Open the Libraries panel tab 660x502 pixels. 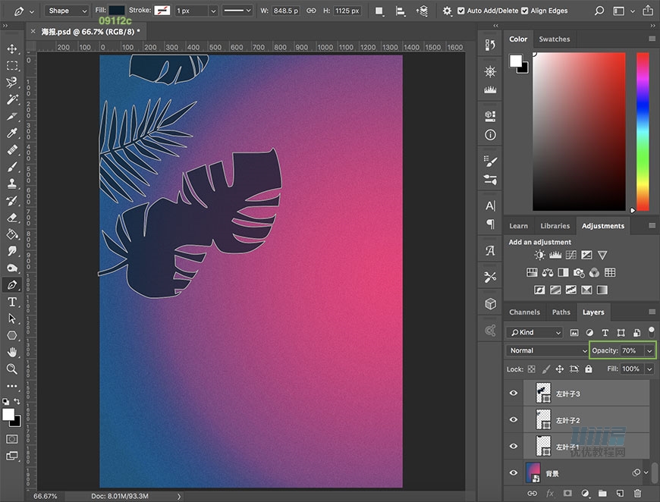pyautogui.click(x=555, y=226)
